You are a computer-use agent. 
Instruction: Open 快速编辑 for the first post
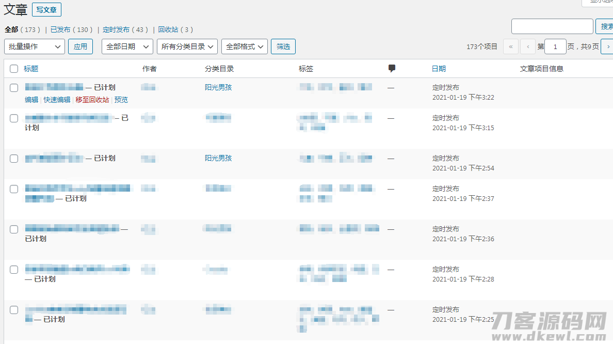[57, 100]
